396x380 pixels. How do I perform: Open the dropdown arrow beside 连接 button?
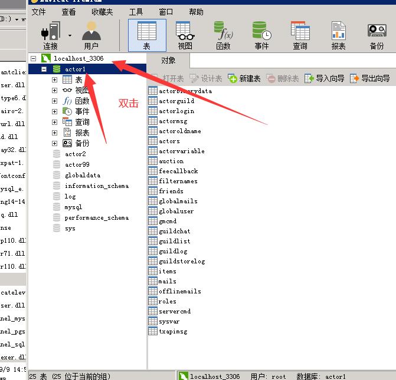[x=70, y=35]
